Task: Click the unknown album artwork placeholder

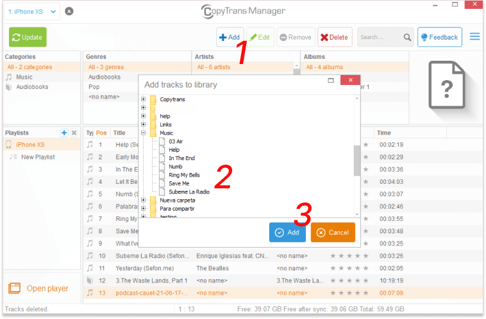Action: pyautogui.click(x=447, y=85)
